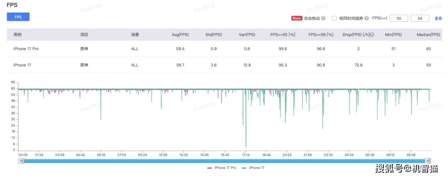Click the Median(FPS) column header

(428, 35)
